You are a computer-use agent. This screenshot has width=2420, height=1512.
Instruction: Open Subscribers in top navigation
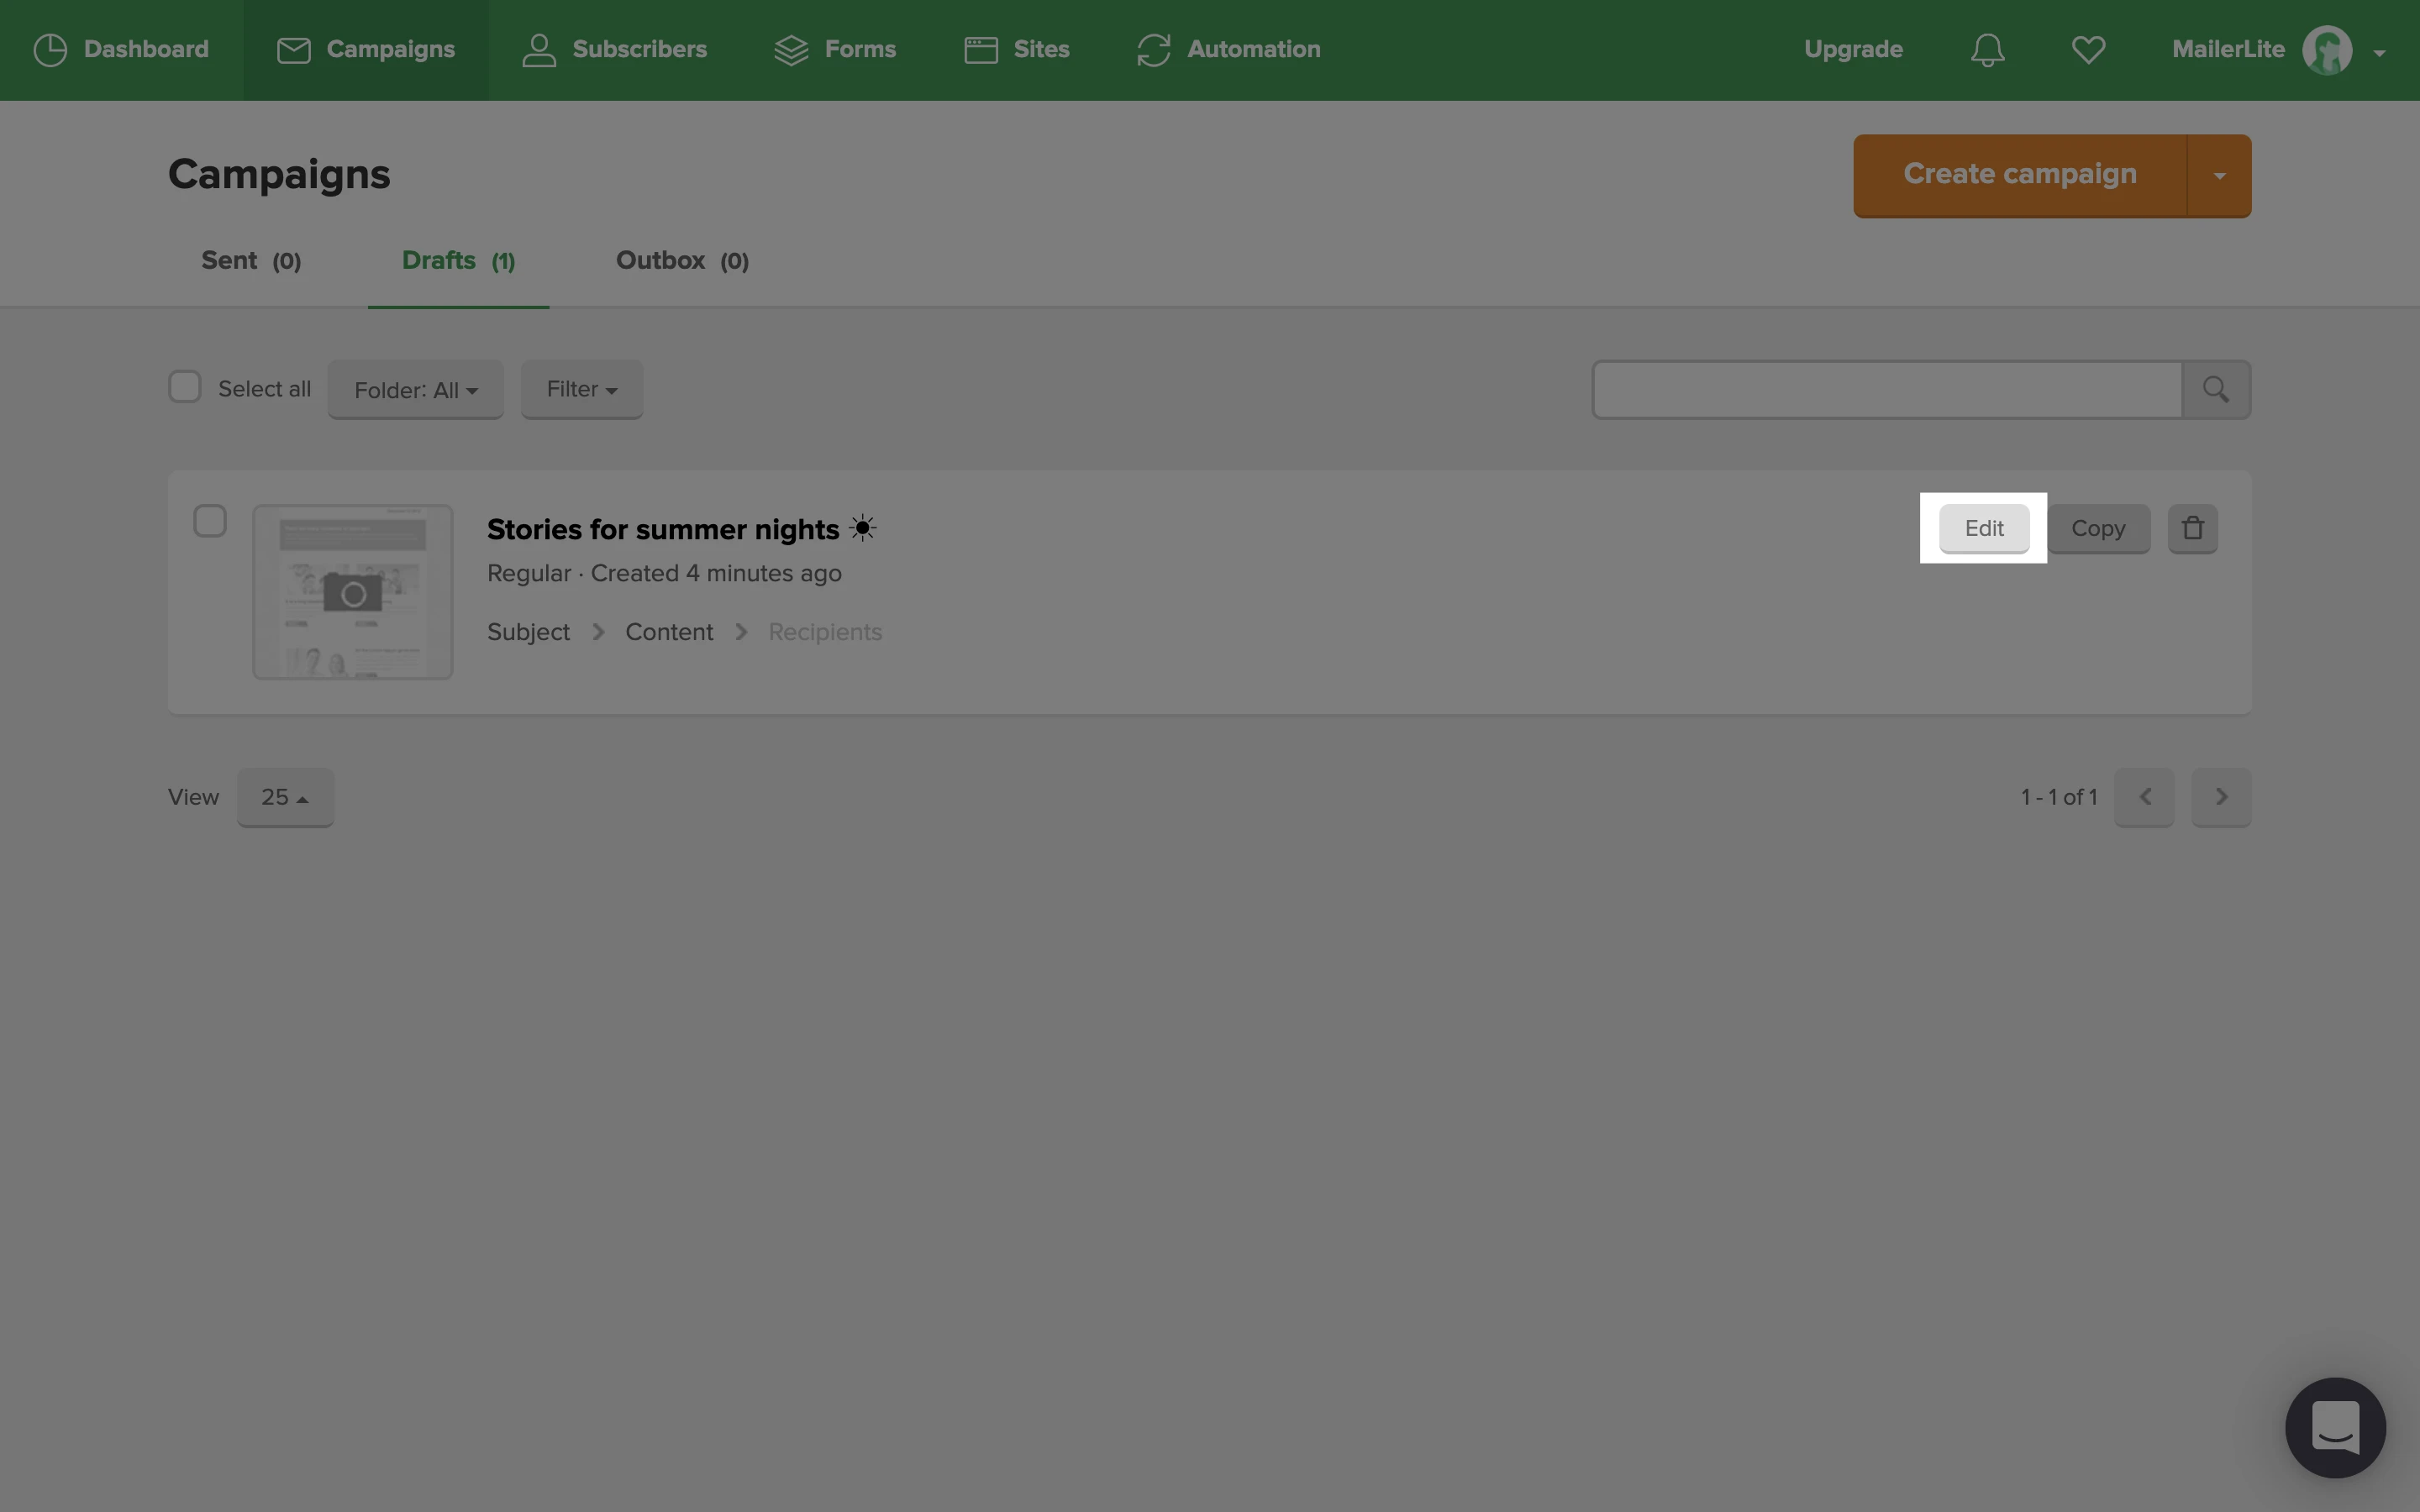[x=614, y=50]
